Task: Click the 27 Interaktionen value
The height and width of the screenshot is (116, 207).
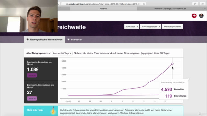Action: (29, 92)
